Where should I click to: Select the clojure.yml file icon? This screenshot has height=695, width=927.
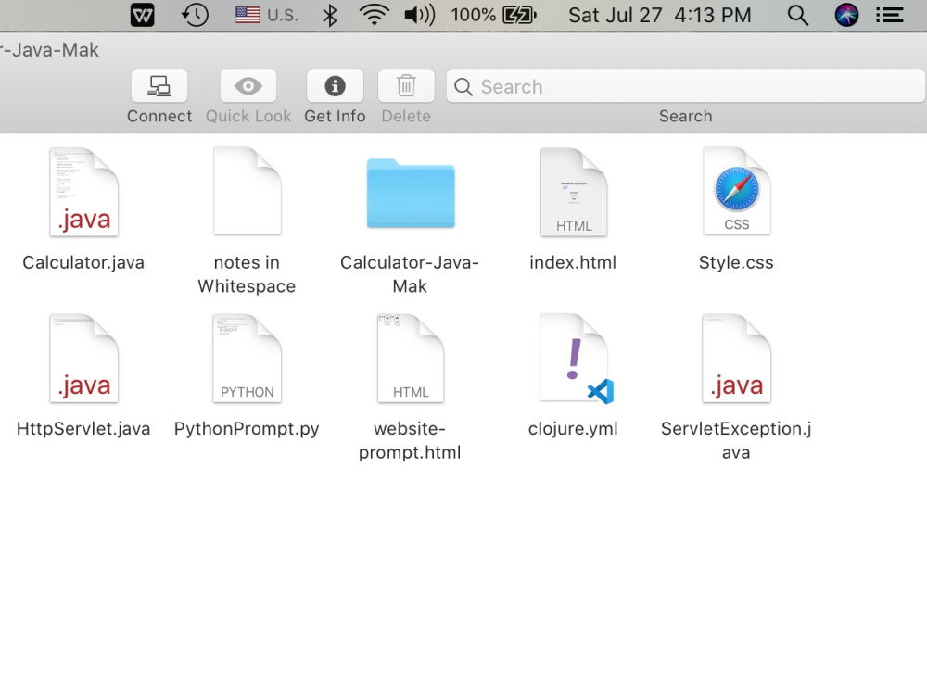577,359
